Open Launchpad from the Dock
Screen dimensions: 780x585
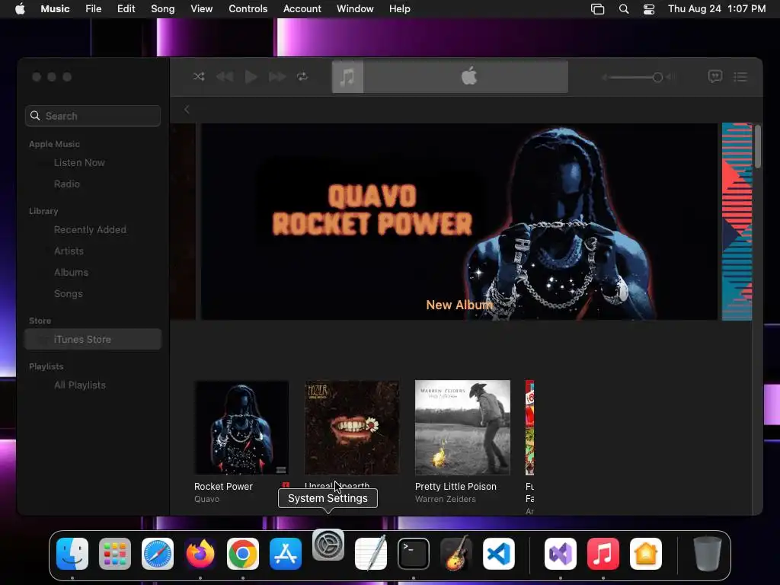point(115,554)
